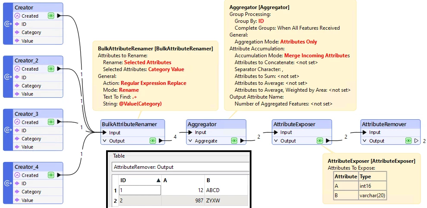The height and width of the screenshot is (208, 427).
Task: Click AttributeRemover Input port arrow
Action: click(365, 132)
